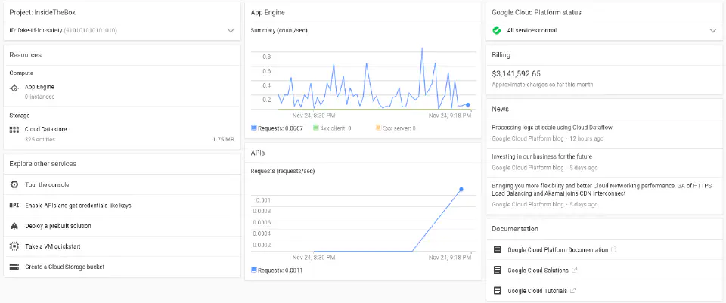Click the App Engine compute icon
The width and height of the screenshot is (726, 303).
pyautogui.click(x=14, y=88)
